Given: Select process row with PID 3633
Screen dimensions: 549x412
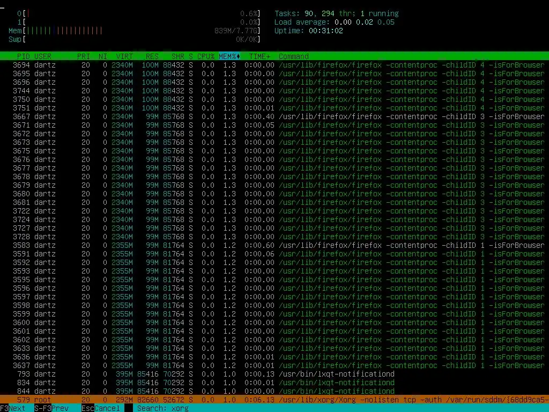Looking at the screenshot, I should (274, 348).
